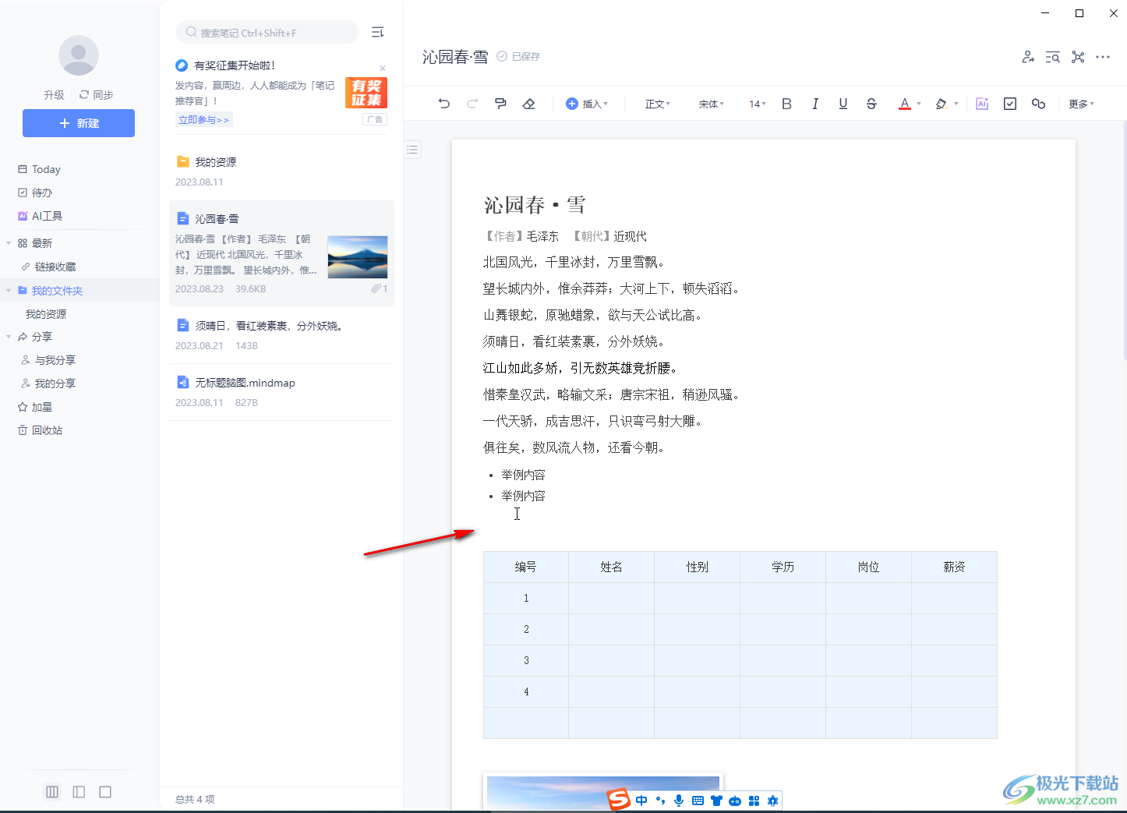Clear formatting with the eraser icon
The width and height of the screenshot is (1127, 813).
point(528,104)
